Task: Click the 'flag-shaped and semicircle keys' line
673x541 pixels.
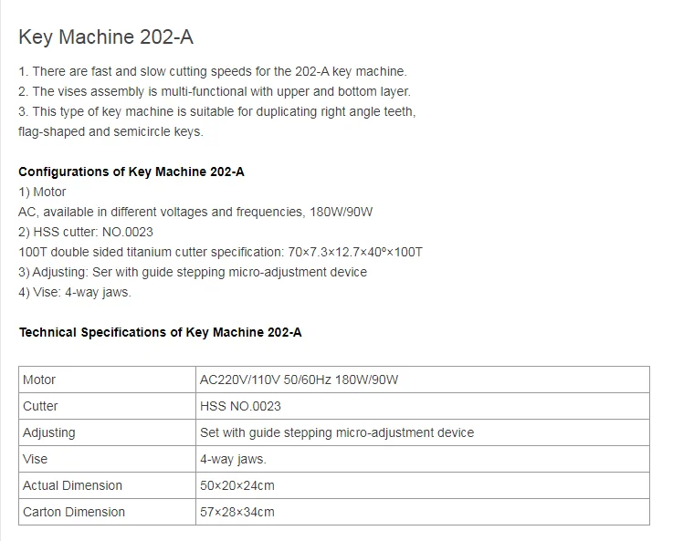Action: click(x=110, y=131)
